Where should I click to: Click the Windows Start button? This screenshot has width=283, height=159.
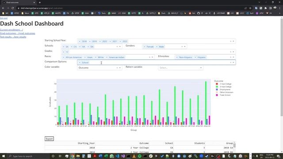pyautogui.click(x=4, y=156)
